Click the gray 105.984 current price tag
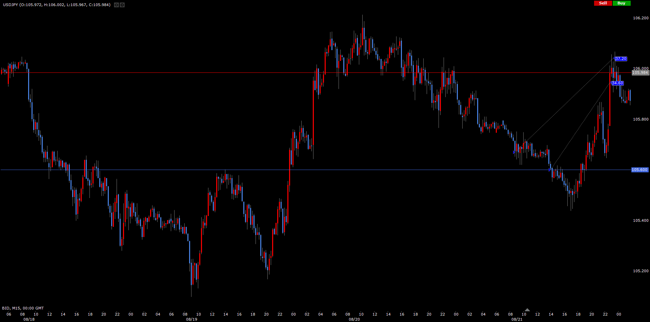 pyautogui.click(x=640, y=72)
